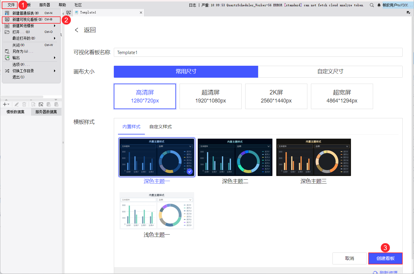Click the database cancel icon in dataset toolbar
The height and width of the screenshot is (274, 414).
56,104
